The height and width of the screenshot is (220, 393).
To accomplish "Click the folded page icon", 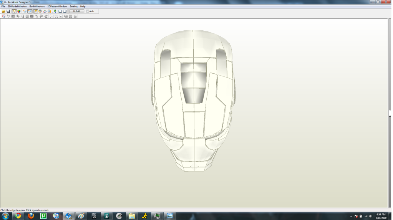I will pyautogui.click(x=23, y=16).
